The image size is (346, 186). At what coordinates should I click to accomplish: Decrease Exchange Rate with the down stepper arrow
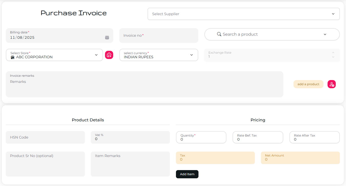click(x=333, y=57)
